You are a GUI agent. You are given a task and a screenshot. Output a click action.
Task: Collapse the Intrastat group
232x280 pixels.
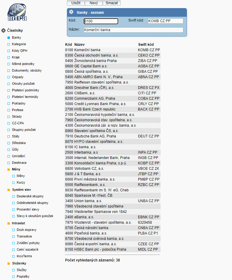18,223
